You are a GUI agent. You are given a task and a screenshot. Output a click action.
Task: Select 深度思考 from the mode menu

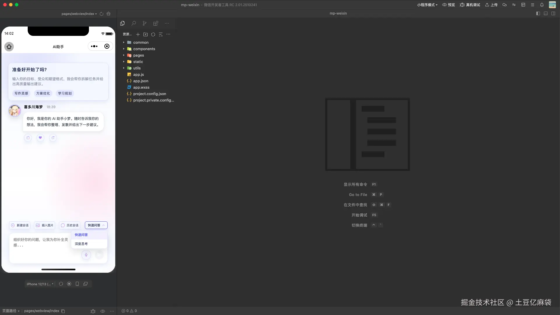81,244
